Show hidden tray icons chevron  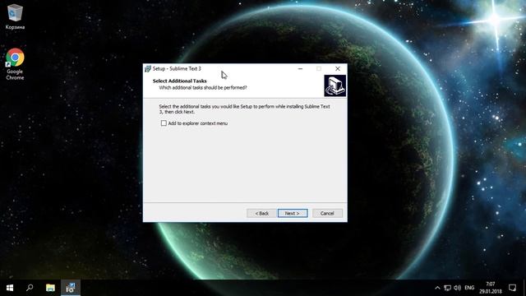pyautogui.click(x=437, y=288)
